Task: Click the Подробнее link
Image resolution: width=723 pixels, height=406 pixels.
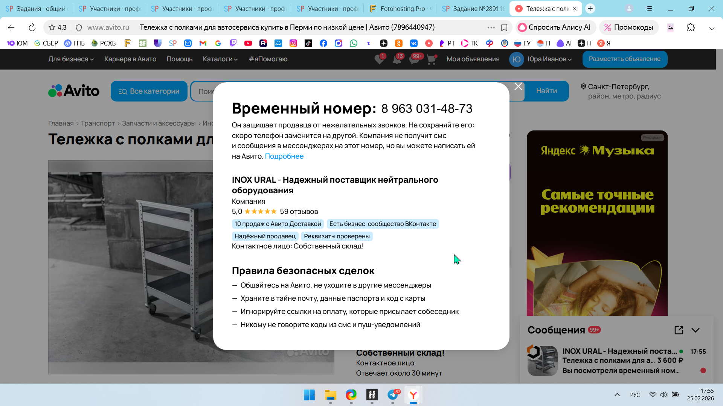Action: tap(284, 156)
